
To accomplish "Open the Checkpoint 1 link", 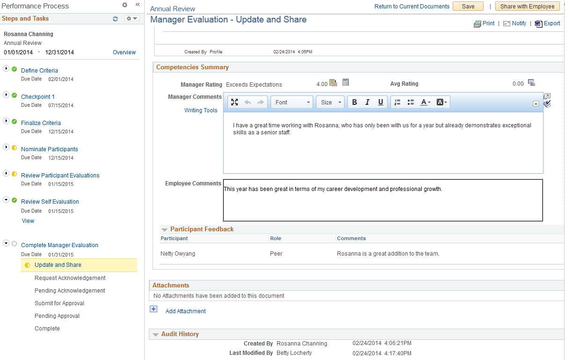I will point(38,97).
